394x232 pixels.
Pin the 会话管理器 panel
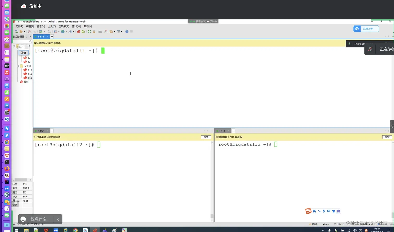[27, 37]
